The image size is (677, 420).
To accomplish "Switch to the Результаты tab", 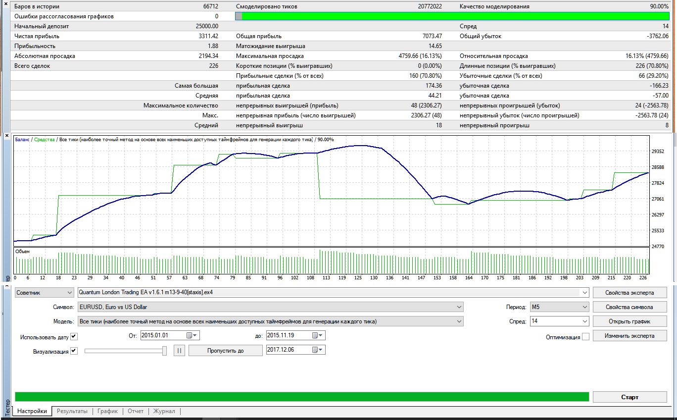I will click(72, 411).
